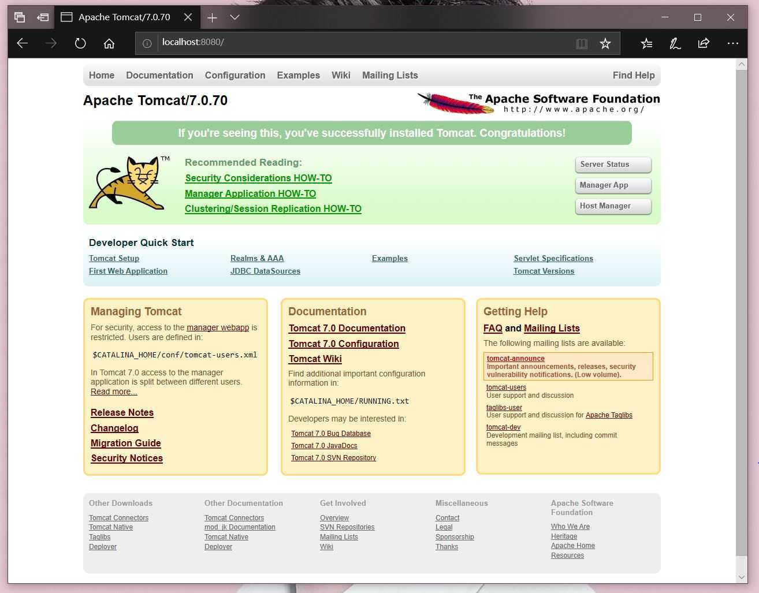
Task: Open Mailing Lists in the top navigation
Action: (390, 76)
